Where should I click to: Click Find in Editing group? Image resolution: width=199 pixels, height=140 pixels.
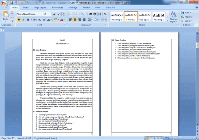point(186,13)
